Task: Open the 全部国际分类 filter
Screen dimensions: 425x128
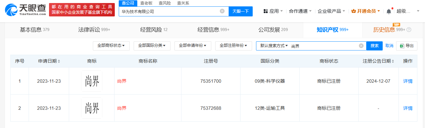Action: (x=152, y=46)
